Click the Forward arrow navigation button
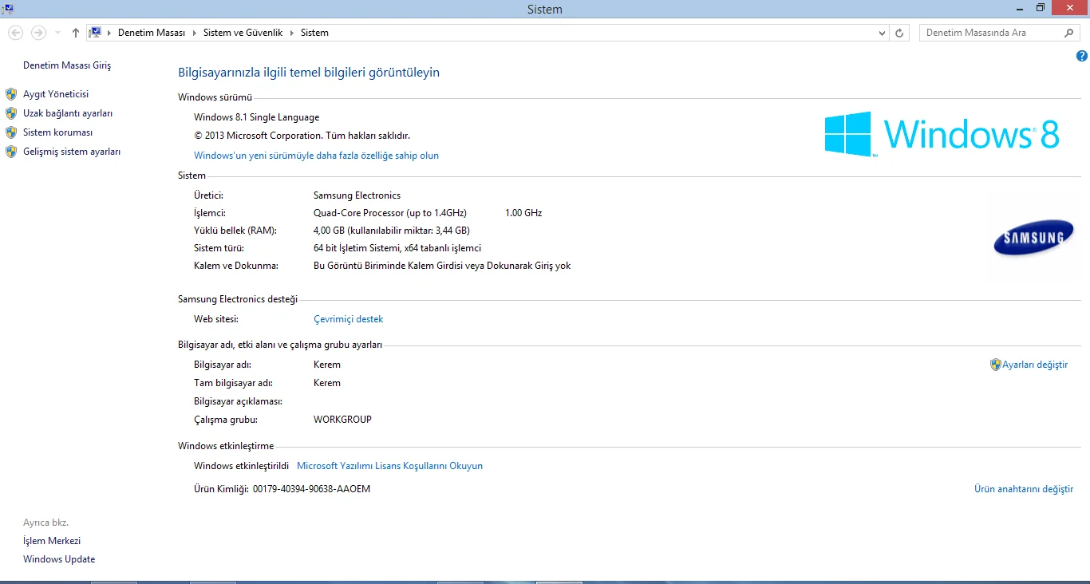 38,33
